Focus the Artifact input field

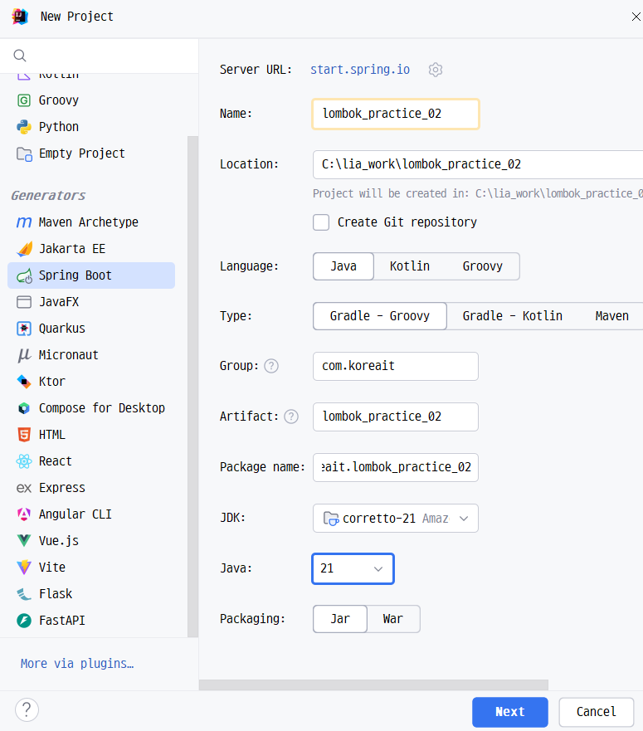pyautogui.click(x=396, y=417)
